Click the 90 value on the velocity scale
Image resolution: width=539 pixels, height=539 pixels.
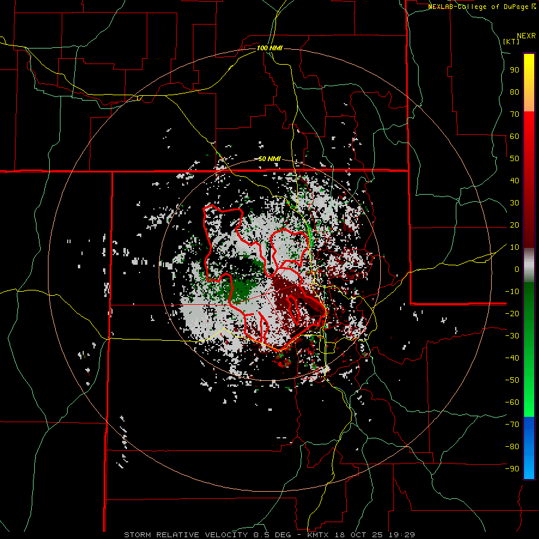pos(514,70)
